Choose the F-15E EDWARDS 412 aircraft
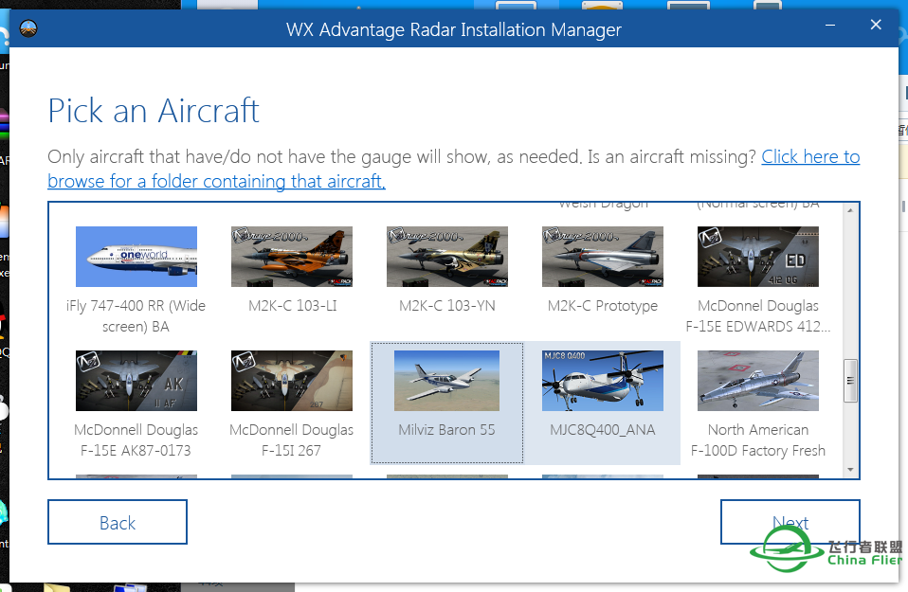Viewport: 908px width, 592px height. [757, 257]
